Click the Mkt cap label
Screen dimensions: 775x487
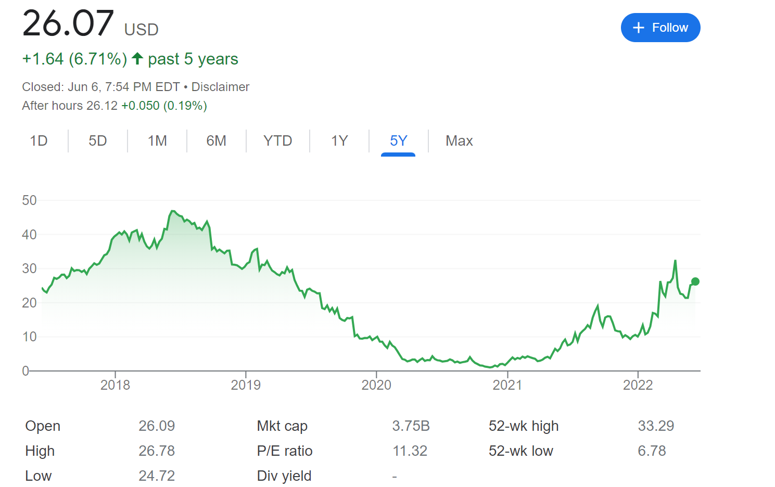pyautogui.click(x=282, y=426)
